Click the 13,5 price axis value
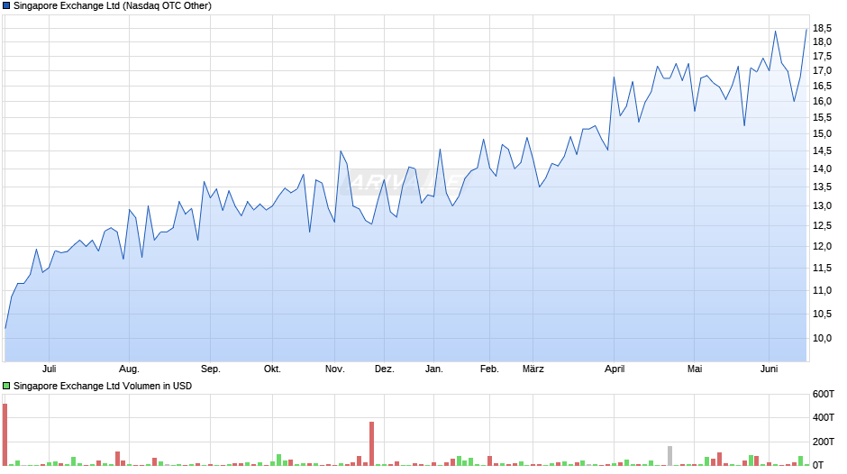847x474 pixels. coord(822,187)
